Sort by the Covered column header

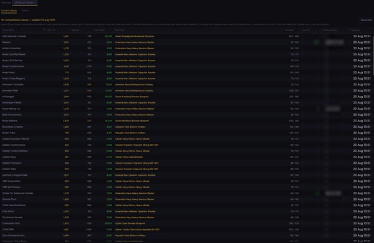(x=289, y=31)
